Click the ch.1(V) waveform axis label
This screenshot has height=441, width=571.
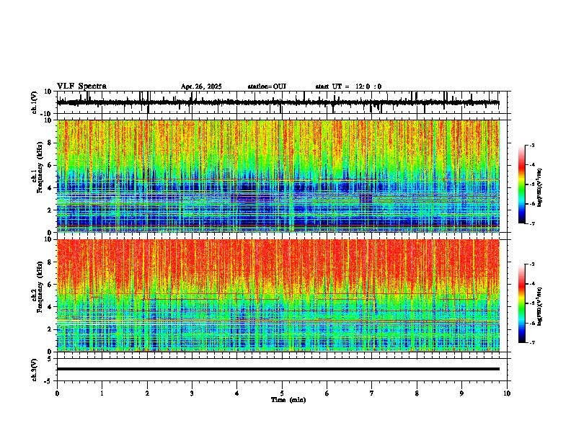click(35, 102)
